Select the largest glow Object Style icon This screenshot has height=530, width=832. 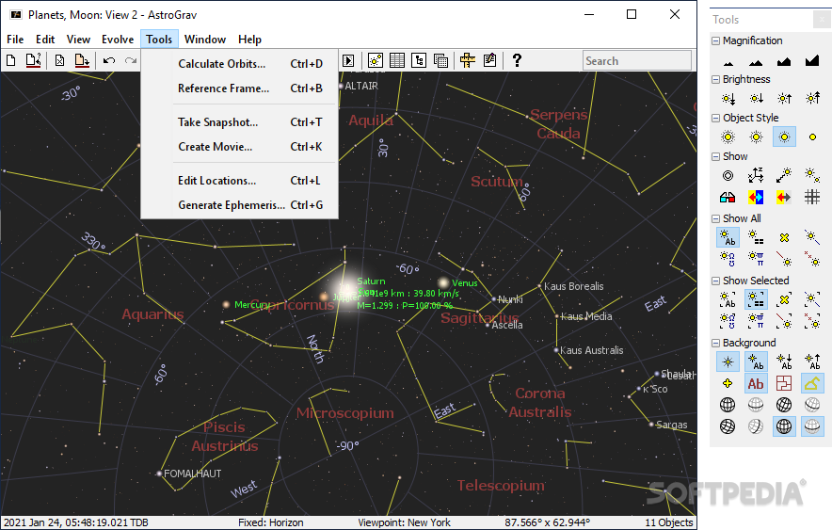[x=728, y=137]
